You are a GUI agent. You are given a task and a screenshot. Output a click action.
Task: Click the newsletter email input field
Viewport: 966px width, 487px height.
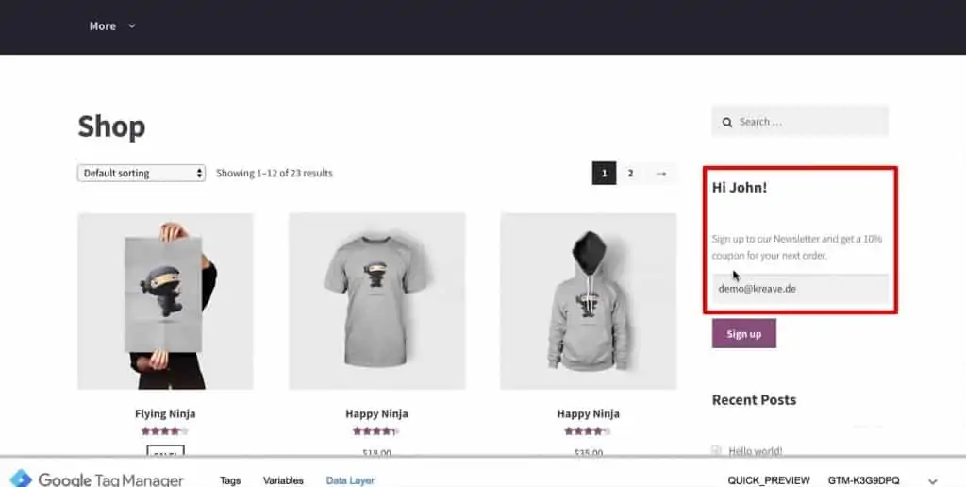pyautogui.click(x=800, y=289)
